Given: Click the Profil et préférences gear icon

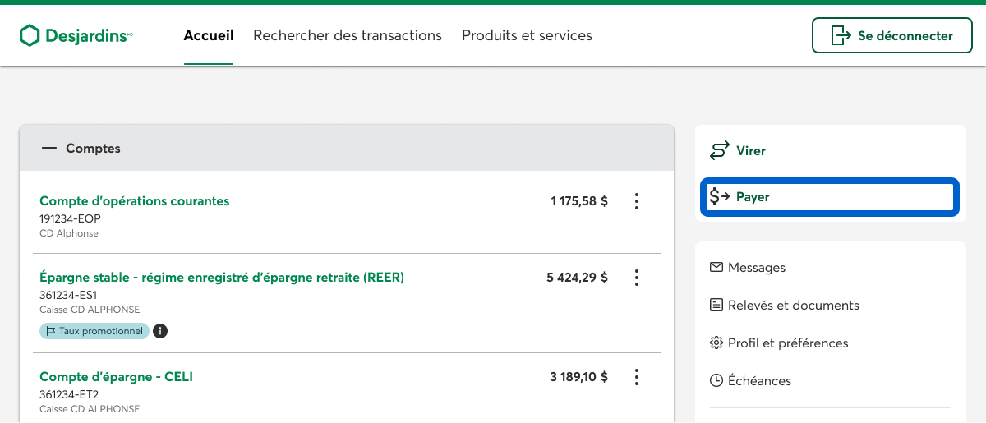Looking at the screenshot, I should pos(716,343).
